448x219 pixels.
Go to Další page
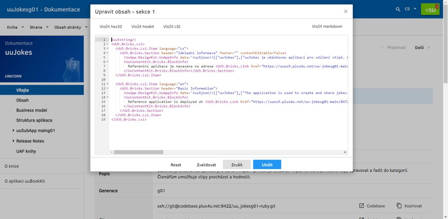pyautogui.click(x=422, y=47)
